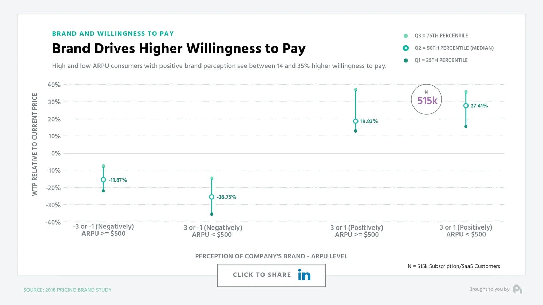Click the BRAND AND WILLINGNESS TO PAY heading
The height and width of the screenshot is (305, 543).
tap(113, 33)
